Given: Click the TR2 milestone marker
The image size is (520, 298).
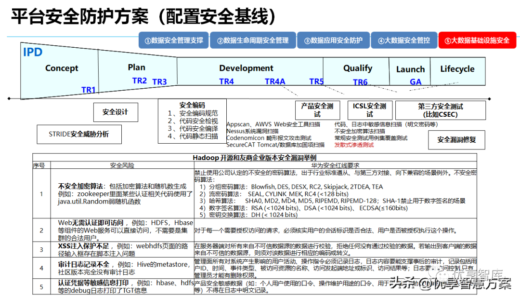Looking at the screenshot, I should click(x=139, y=81).
